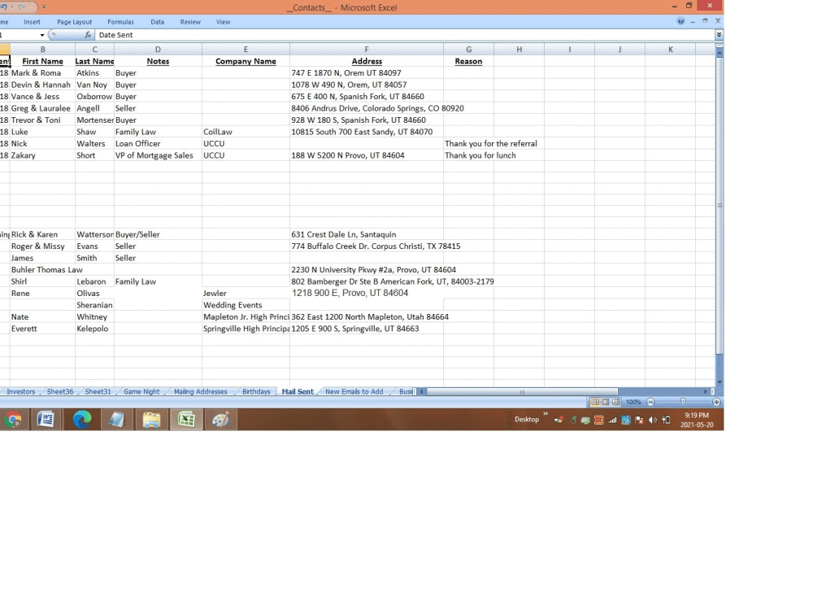The width and height of the screenshot is (813, 610).
Task: Switch to the New Emails to Add sheet tab
Action: (x=354, y=392)
